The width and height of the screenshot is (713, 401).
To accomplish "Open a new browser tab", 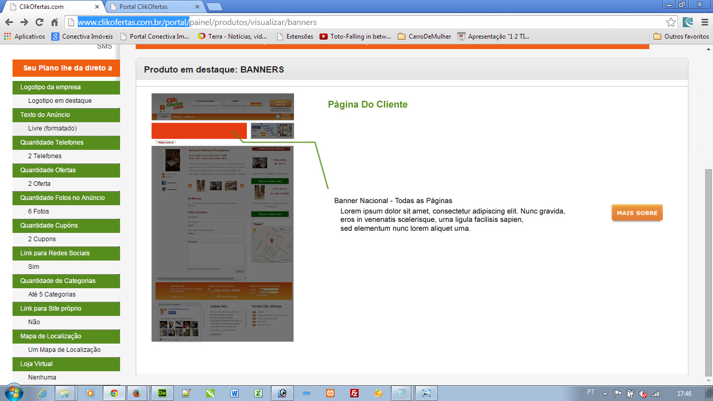I will point(215,7).
